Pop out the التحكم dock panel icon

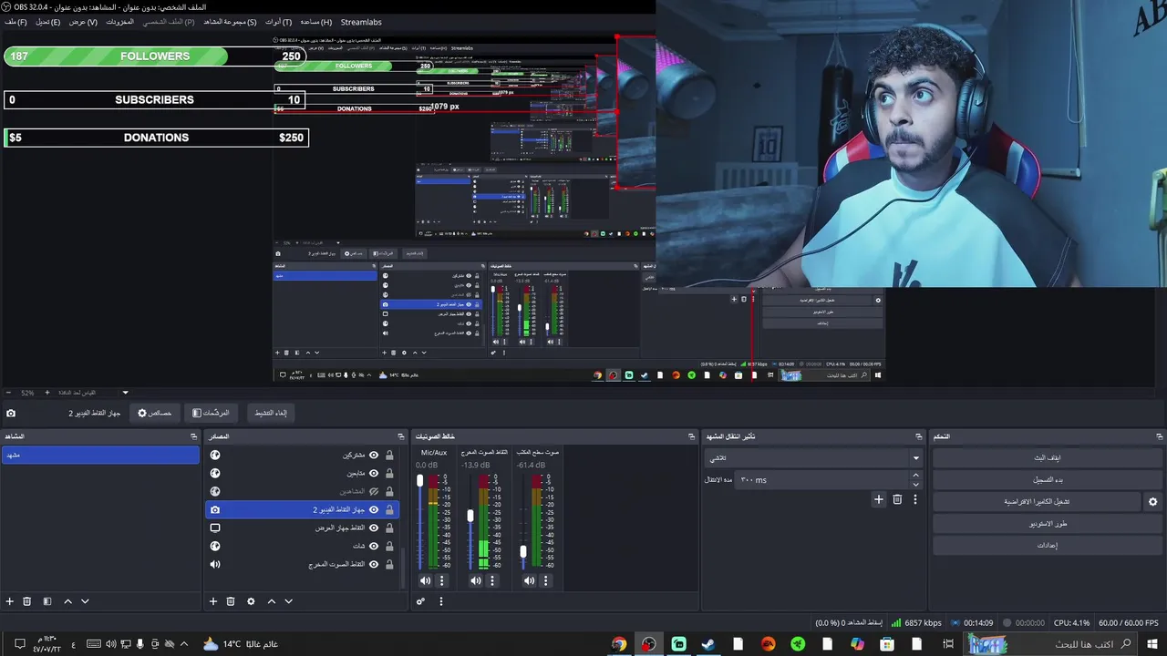tap(1160, 436)
